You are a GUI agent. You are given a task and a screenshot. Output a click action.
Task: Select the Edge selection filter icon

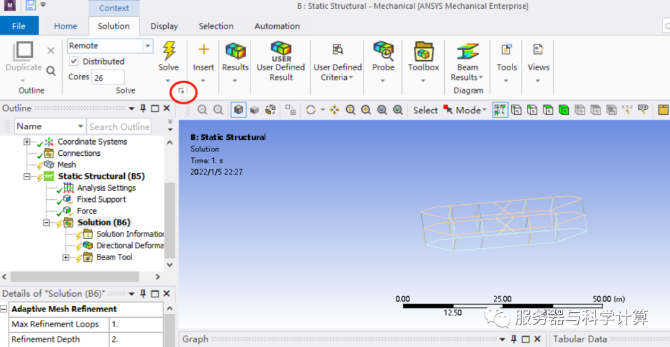(x=532, y=110)
